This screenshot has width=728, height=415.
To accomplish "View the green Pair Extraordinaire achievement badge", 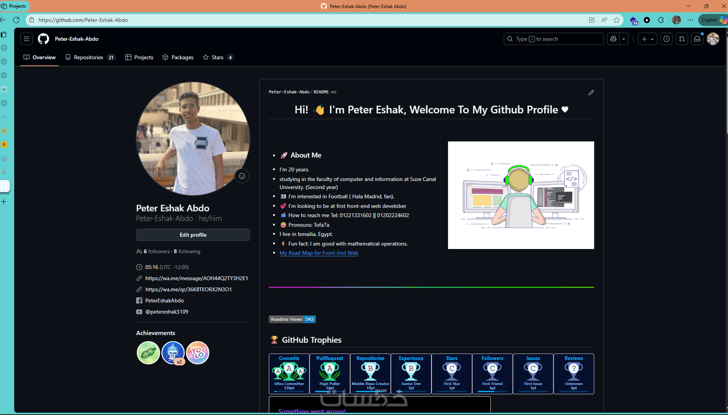I will tap(148, 353).
